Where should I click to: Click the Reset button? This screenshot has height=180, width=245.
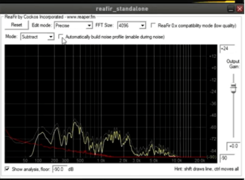pos(16,25)
